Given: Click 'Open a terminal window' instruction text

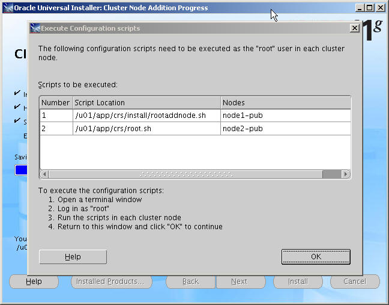Looking at the screenshot, I should [100, 200].
